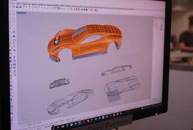Screen dimensions: 193x130
Task: Select the blue sphere tool in left toolbar
Action: point(14,36)
